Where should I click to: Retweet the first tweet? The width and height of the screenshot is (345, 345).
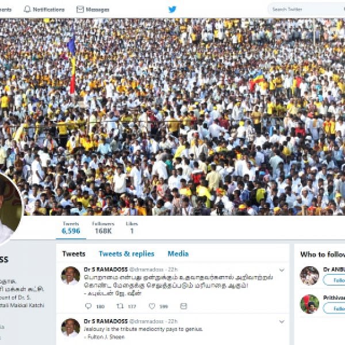coord(120,306)
